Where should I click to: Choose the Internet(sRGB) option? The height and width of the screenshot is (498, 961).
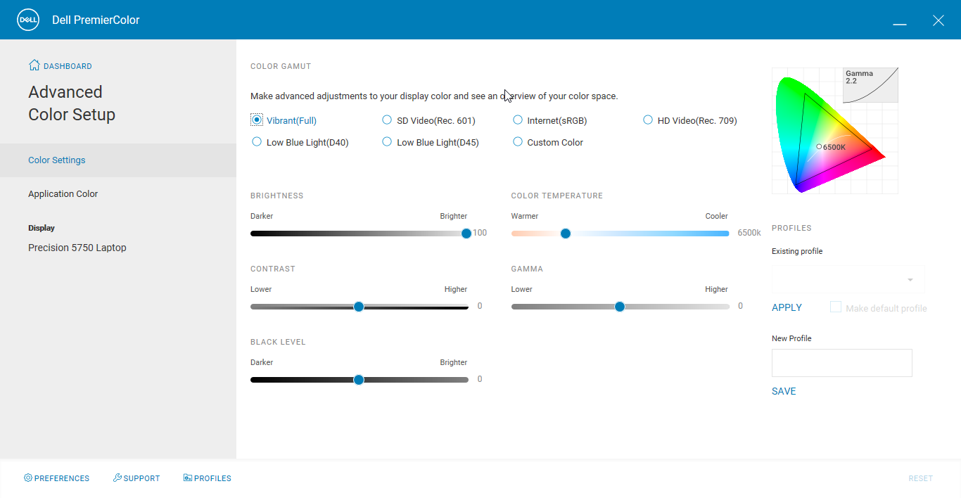pyautogui.click(x=518, y=120)
